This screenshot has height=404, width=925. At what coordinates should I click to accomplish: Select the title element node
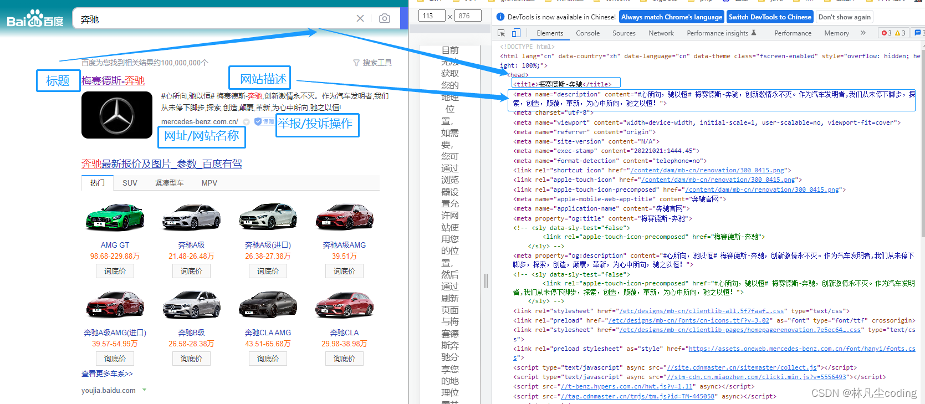[563, 84]
